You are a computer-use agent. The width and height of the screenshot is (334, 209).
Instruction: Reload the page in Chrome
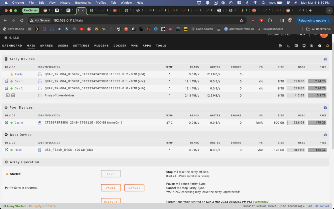22,20
